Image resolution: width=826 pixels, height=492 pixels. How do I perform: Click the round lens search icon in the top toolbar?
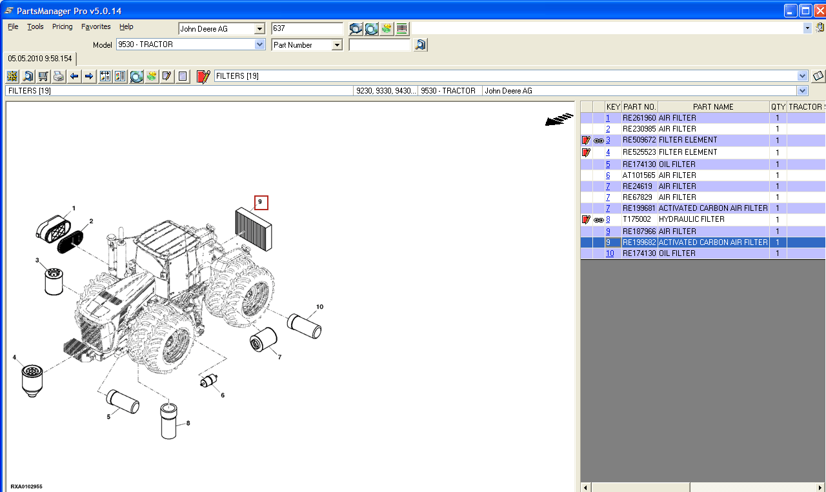pyautogui.click(x=371, y=28)
